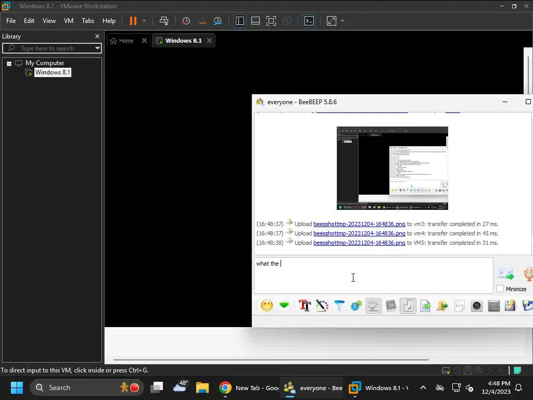
Task: Toggle the library sidebar view button
Action: [x=239, y=21]
